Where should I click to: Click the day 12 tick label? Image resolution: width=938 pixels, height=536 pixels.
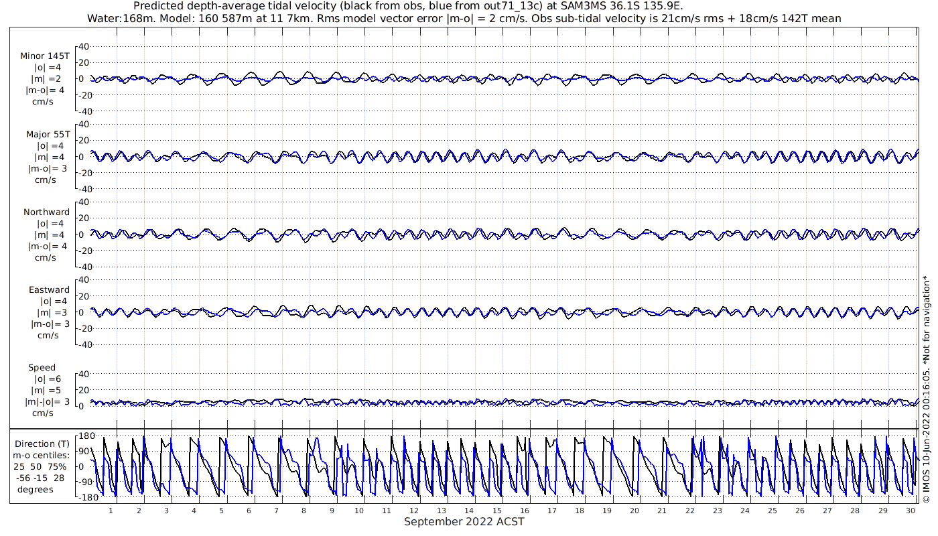pyautogui.click(x=414, y=511)
